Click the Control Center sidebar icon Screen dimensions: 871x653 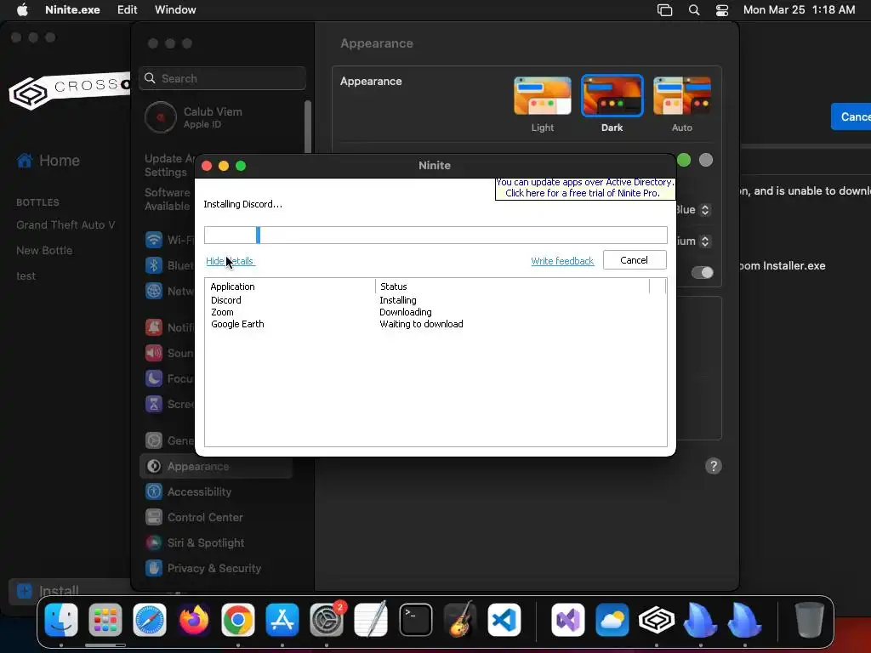tap(154, 517)
